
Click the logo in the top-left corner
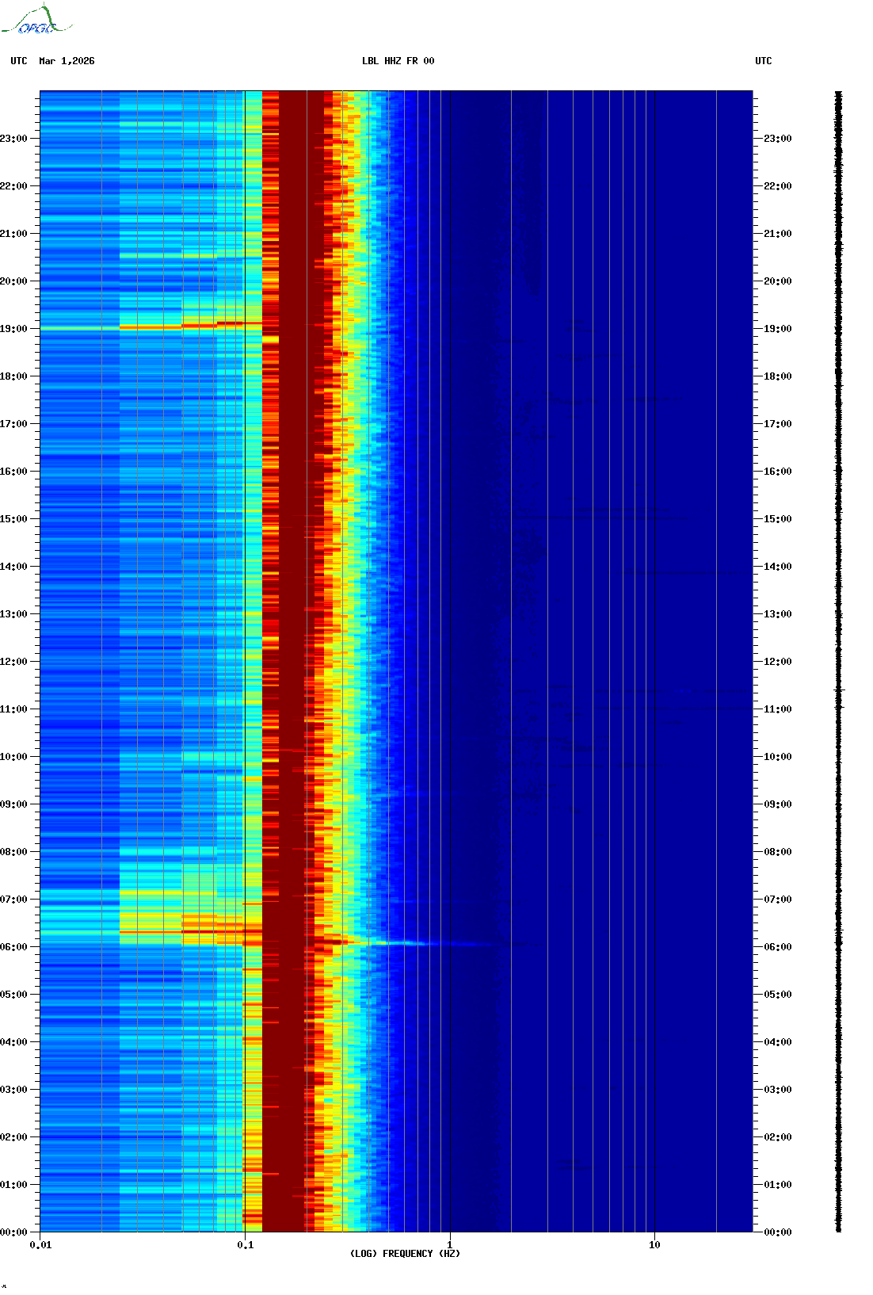pos(36,21)
